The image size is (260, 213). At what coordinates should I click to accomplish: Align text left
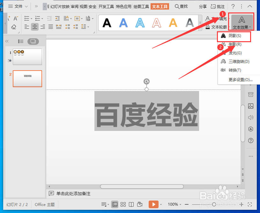27,27
